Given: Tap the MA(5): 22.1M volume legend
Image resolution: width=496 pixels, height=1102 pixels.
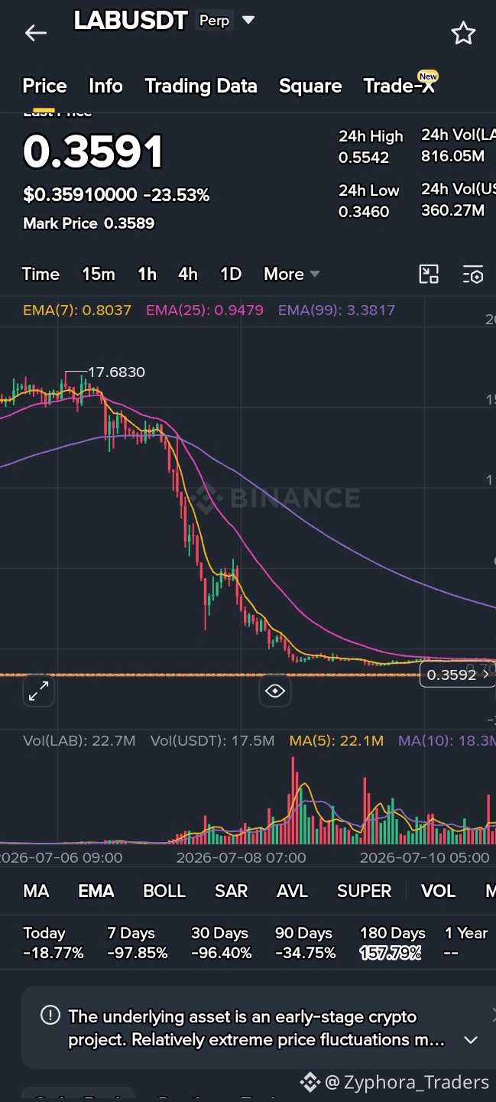Looking at the screenshot, I should [336, 740].
